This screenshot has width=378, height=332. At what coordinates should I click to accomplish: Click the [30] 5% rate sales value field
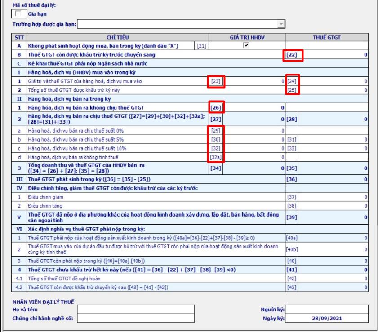[x=254, y=140]
